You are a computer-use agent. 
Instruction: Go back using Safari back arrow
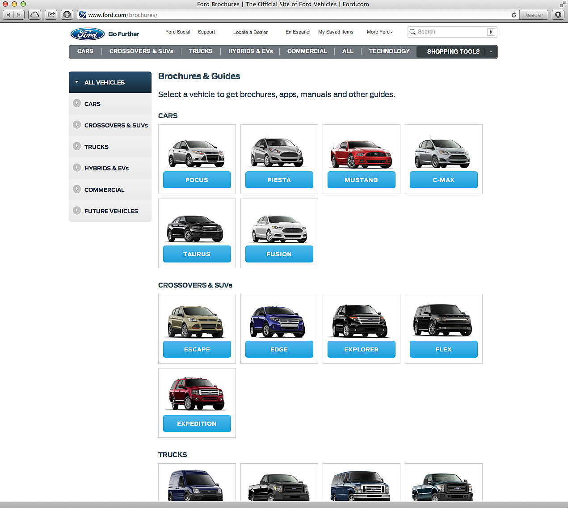point(8,15)
